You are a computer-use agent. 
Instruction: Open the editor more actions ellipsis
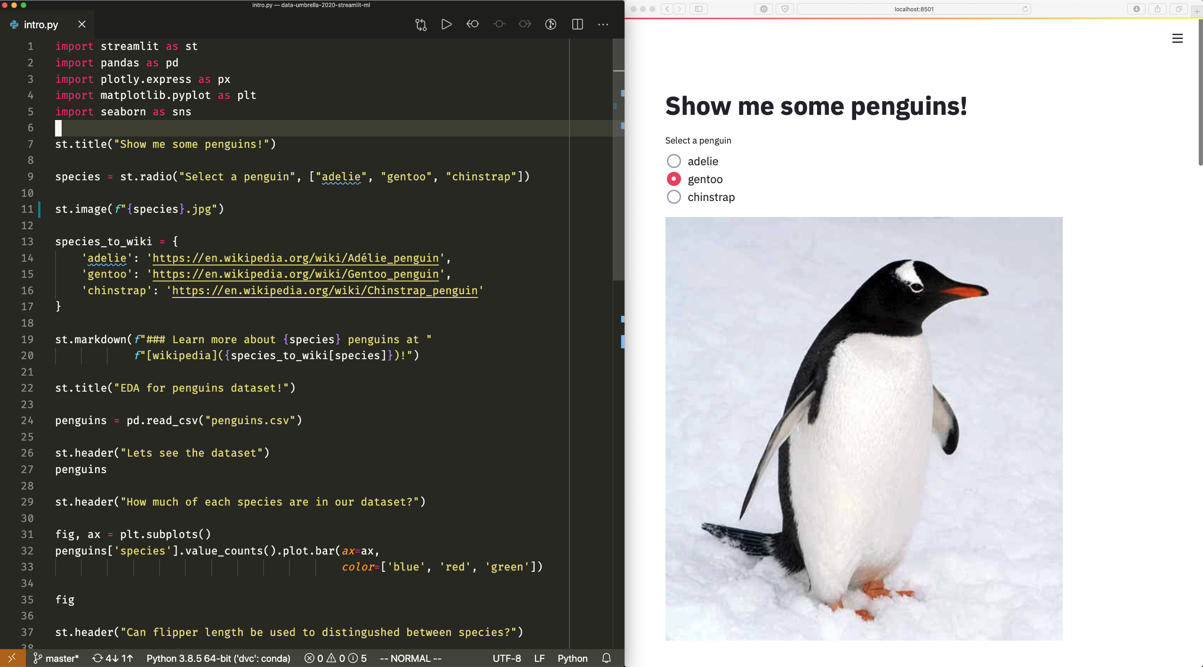point(603,24)
